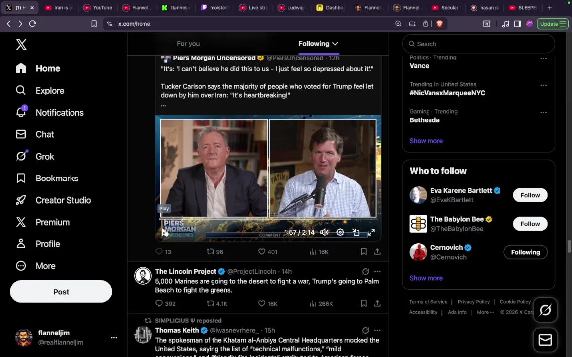Open floating Grok button
The width and height of the screenshot is (572, 357).
(x=545, y=310)
